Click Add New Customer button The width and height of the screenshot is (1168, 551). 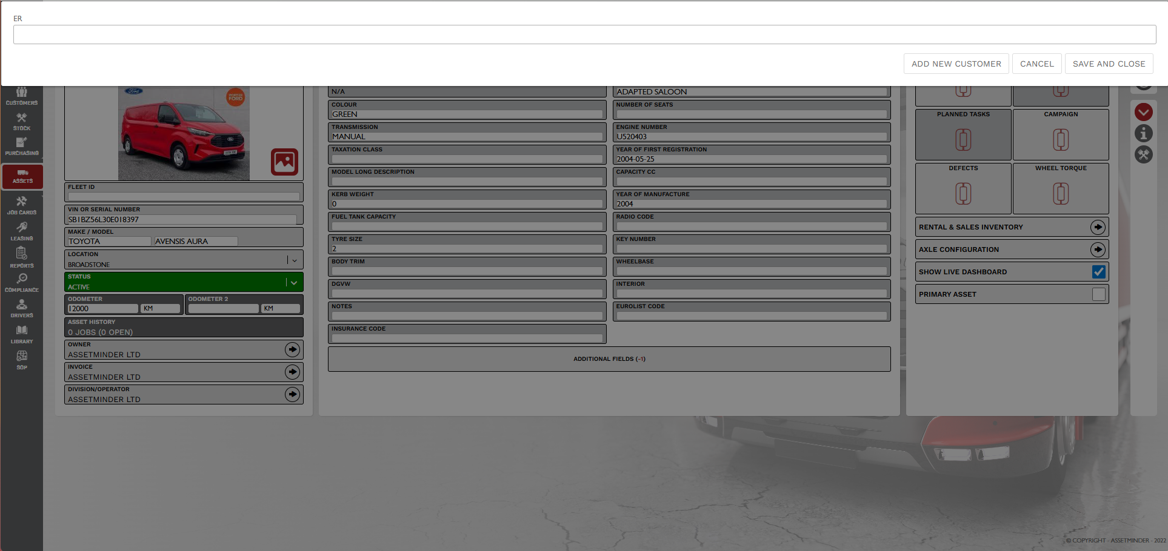[x=956, y=64]
